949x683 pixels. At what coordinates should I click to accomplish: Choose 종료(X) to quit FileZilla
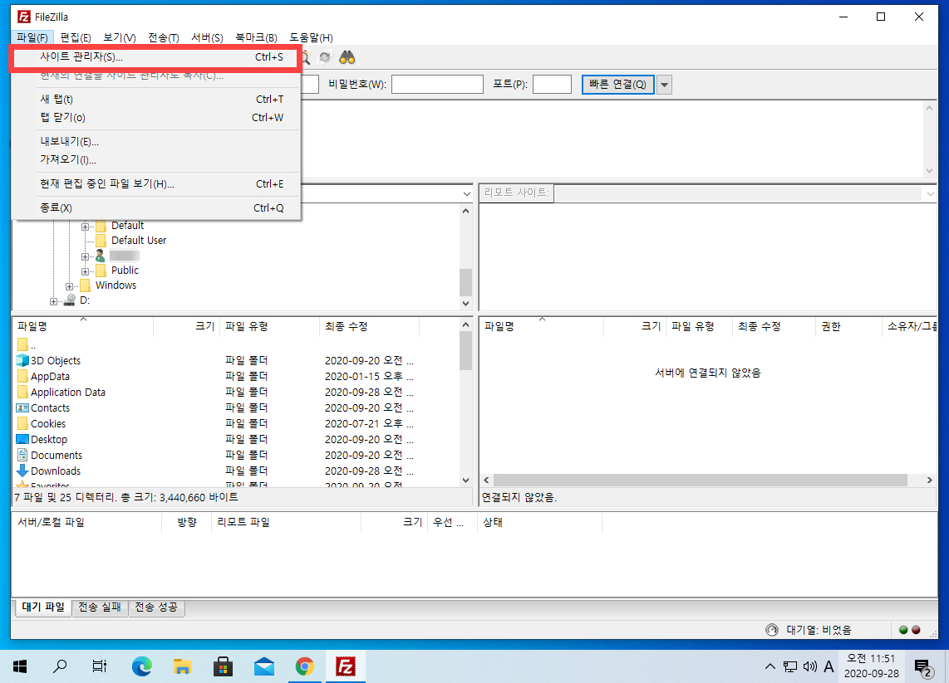[155, 208]
